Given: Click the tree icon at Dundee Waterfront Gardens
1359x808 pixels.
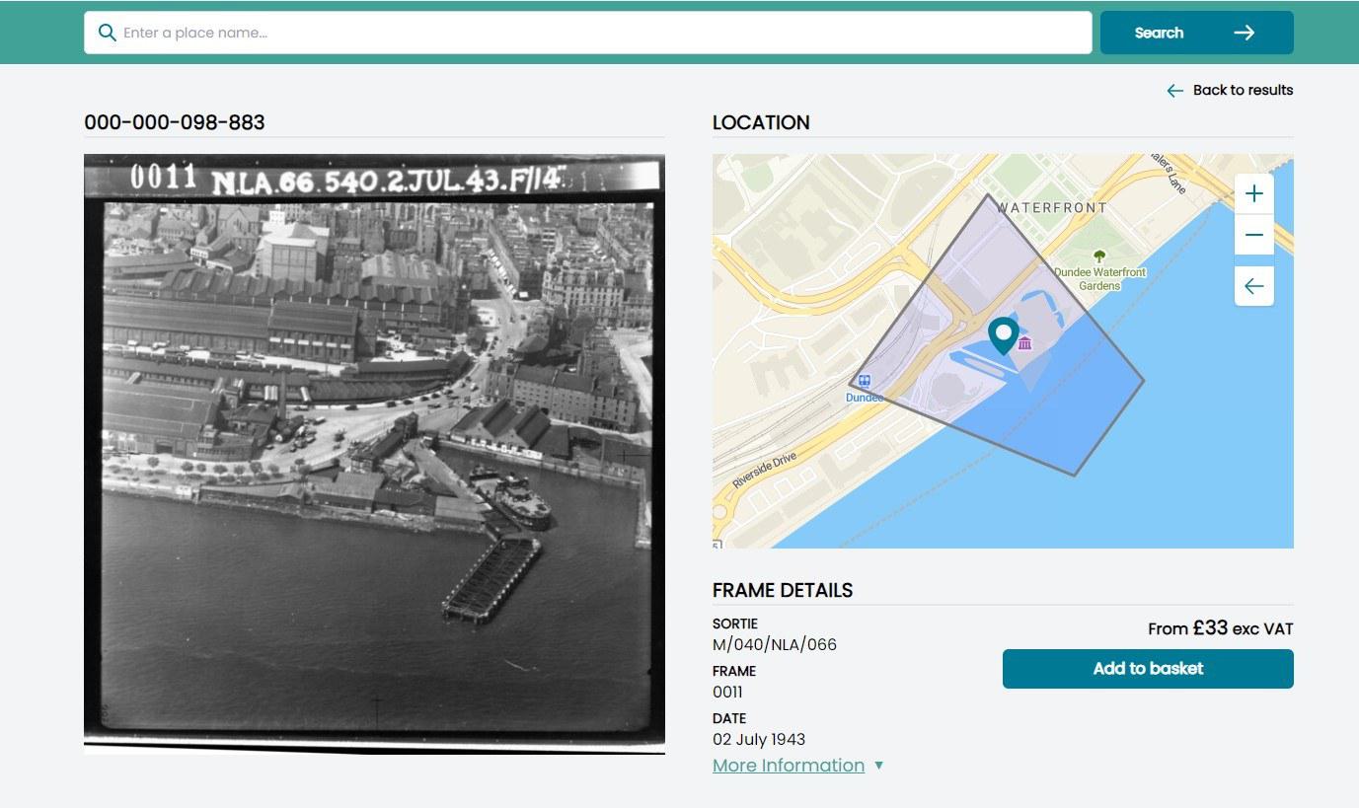Looking at the screenshot, I should tap(1098, 255).
